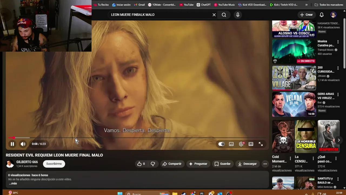The width and height of the screenshot is (346, 195).
Task: Open Gero Arias vs Viruzz thumbnail
Action: point(294,104)
